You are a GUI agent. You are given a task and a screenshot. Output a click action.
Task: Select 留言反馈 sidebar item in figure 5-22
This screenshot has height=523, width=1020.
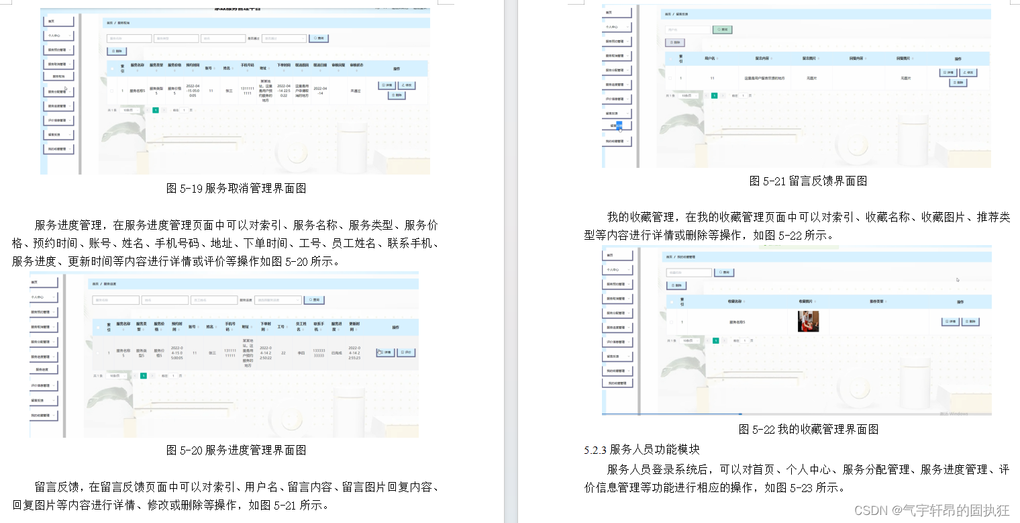[x=617, y=356]
